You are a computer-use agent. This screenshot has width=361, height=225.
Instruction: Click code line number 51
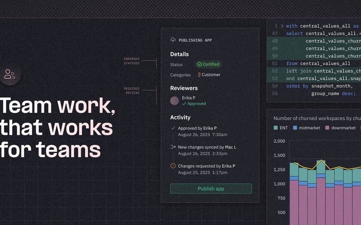[x=275, y=63]
